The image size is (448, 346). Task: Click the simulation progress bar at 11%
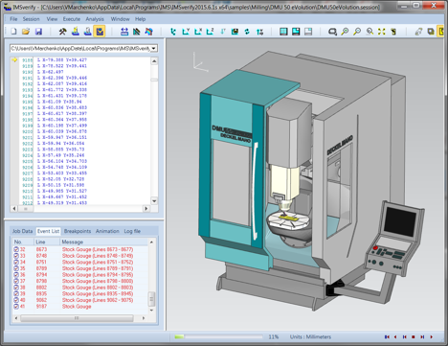tap(218, 336)
